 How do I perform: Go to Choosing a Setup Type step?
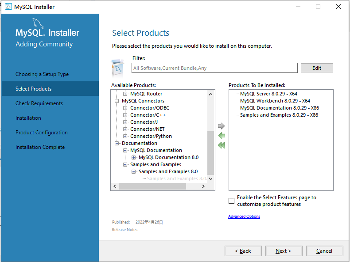[42, 74]
